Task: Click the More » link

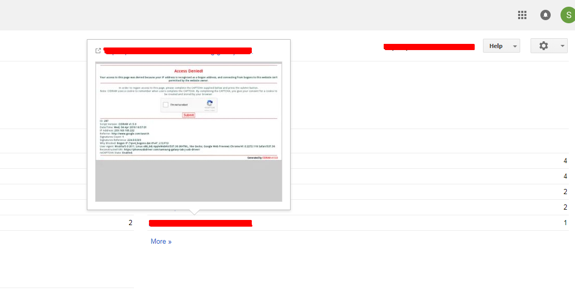Action: tap(161, 241)
